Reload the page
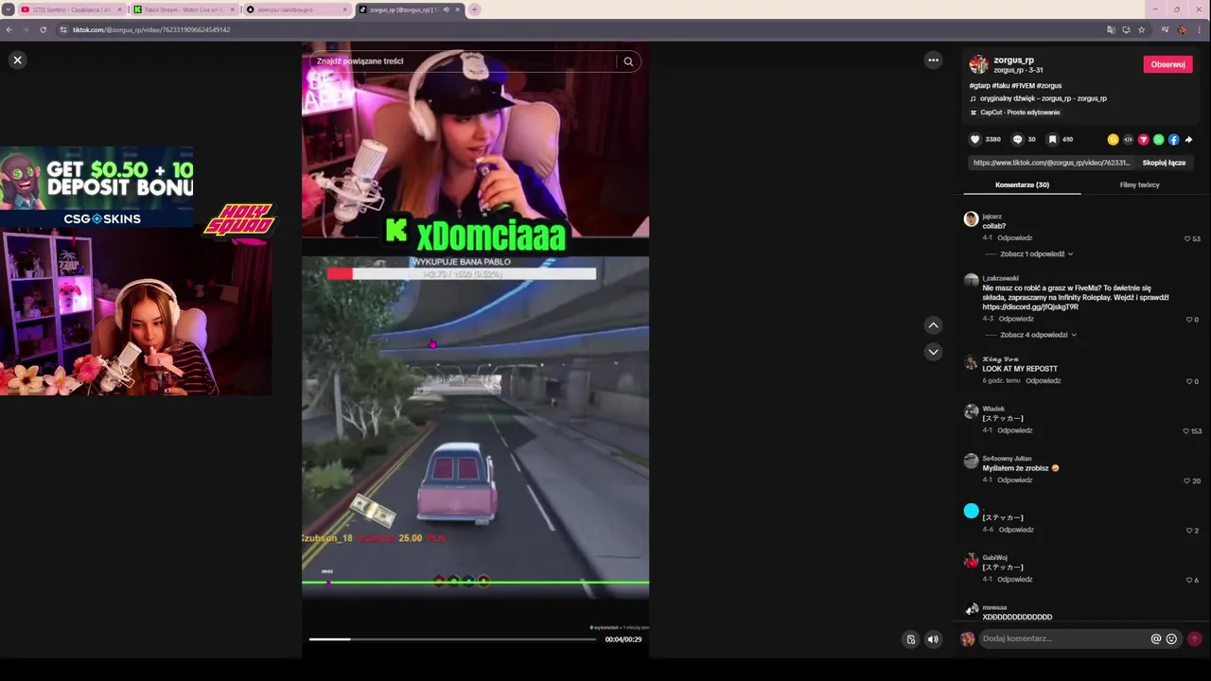Image resolution: width=1211 pixels, height=681 pixels. pos(43,29)
